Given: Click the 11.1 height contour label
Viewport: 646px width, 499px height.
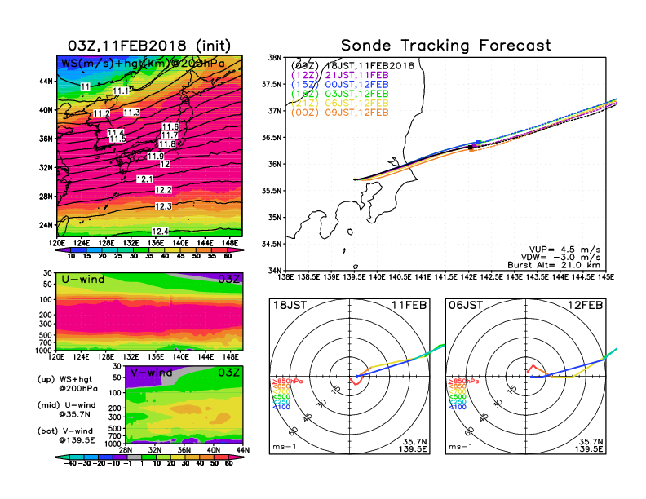Looking at the screenshot, I should coord(120,91).
